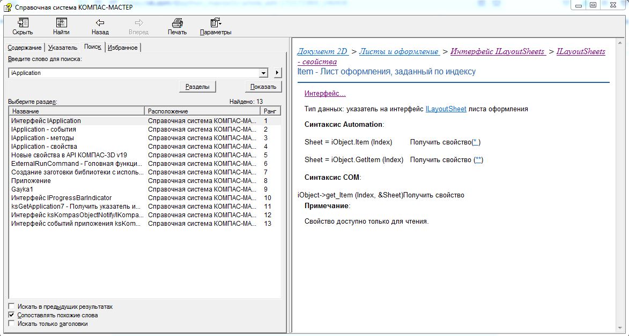Sort results by Ранг column header
Viewport: 629px width, 336px height.
pyautogui.click(x=270, y=111)
